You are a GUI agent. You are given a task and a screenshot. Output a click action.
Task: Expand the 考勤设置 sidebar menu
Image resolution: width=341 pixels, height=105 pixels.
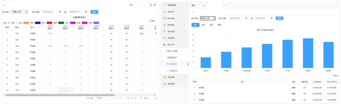(x=185, y=77)
